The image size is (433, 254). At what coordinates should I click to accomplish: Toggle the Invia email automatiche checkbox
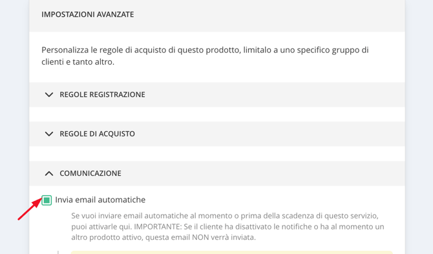47,200
